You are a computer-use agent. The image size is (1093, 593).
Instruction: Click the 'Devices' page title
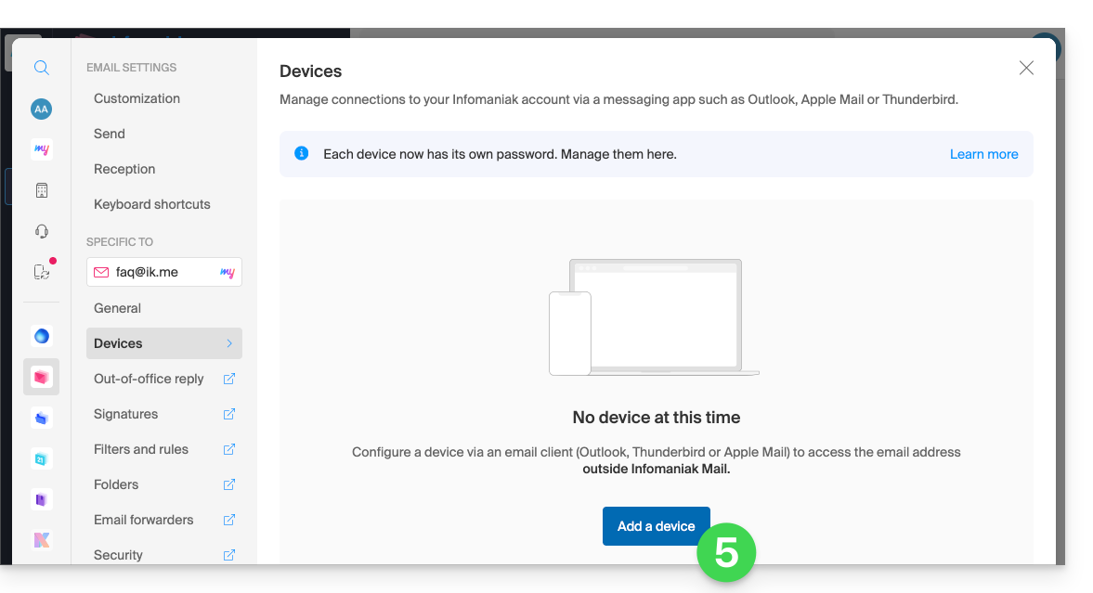pos(310,71)
